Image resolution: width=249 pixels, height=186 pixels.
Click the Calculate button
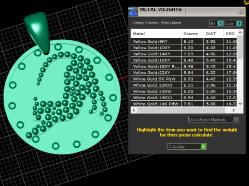[x=187, y=146]
